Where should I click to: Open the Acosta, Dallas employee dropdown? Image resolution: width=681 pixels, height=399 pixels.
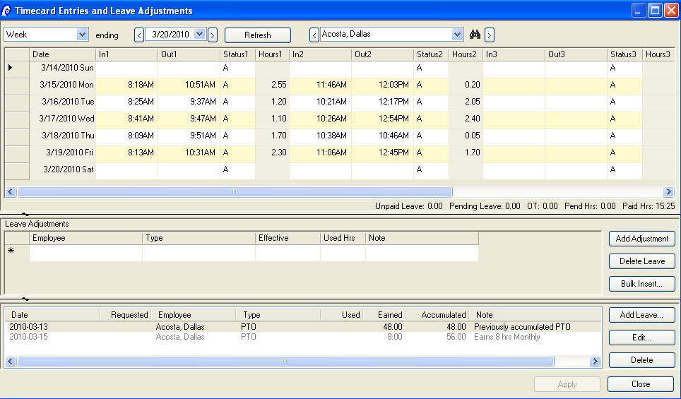click(457, 34)
